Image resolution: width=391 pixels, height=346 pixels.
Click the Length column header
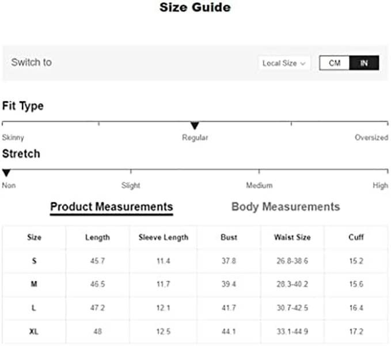[97, 237]
